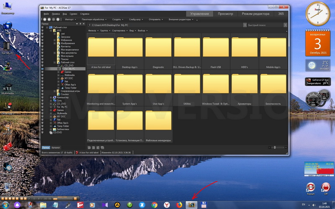Screen dimensions: 335x209
Task: Click the red Restart gadget icon on the desktop
Action: point(311,186)
